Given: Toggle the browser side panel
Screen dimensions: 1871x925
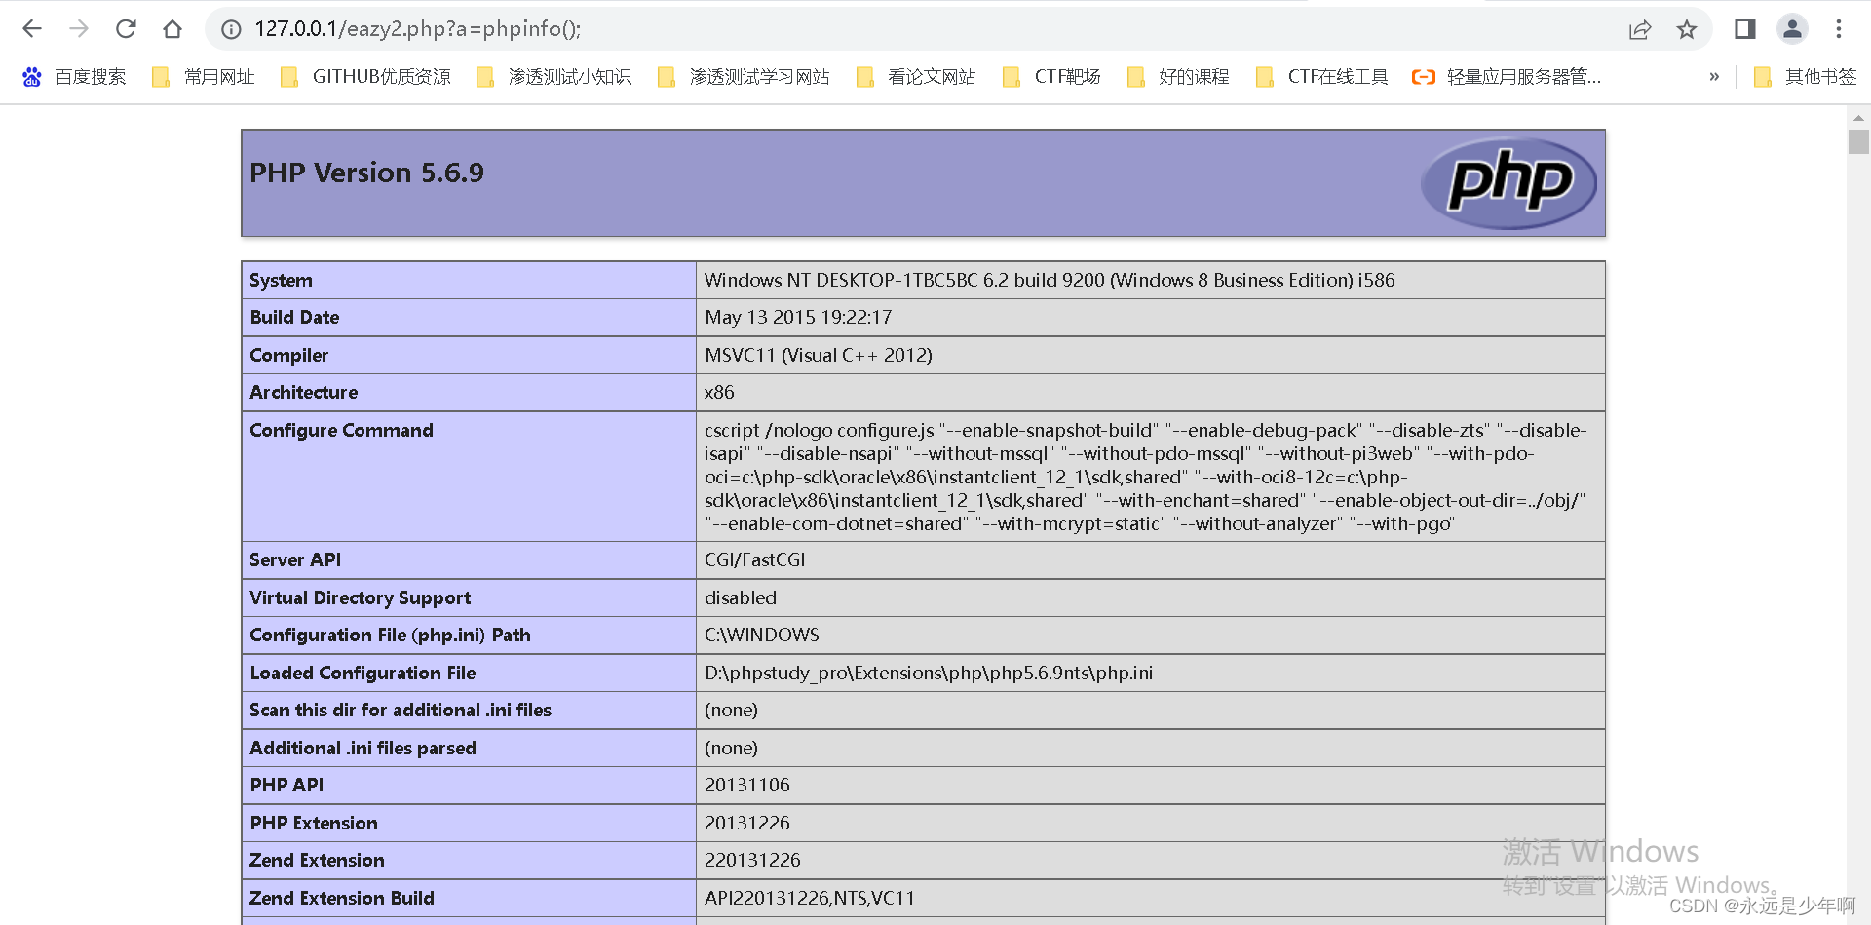Looking at the screenshot, I should [x=1745, y=29].
